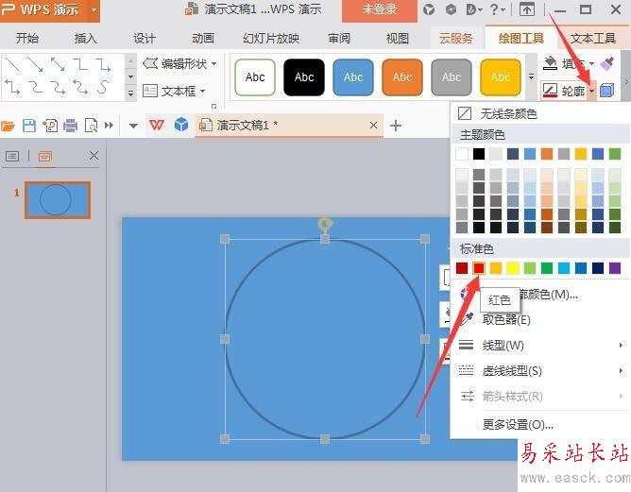Apply the black Abc shape style
This screenshot has width=631, height=492.
[x=304, y=76]
